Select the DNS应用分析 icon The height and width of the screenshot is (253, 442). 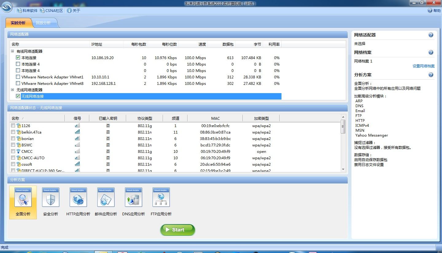pos(134,198)
